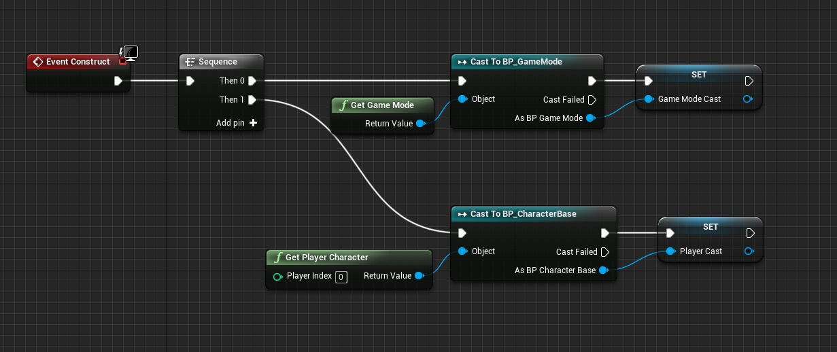
Task: Select the Sequence node by its title
Action: pyautogui.click(x=218, y=62)
